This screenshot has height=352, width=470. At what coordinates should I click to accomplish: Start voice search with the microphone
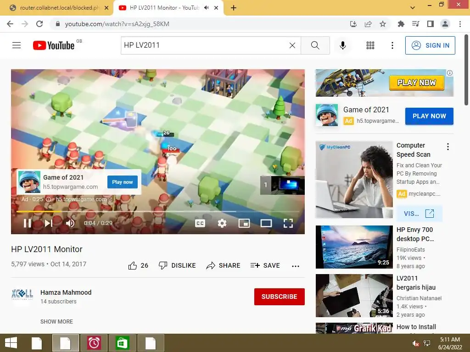[342, 45]
